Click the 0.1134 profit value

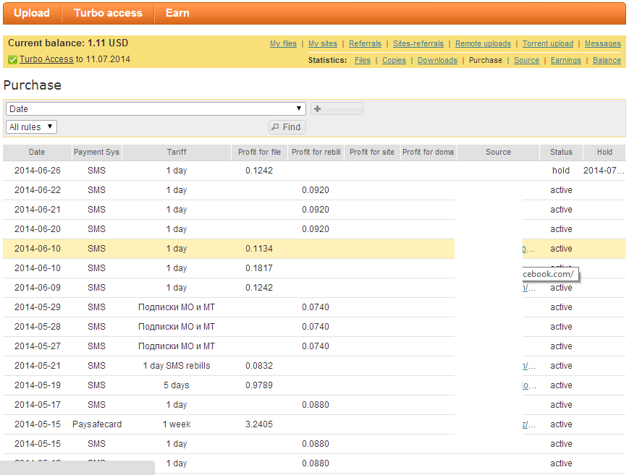pyautogui.click(x=259, y=249)
